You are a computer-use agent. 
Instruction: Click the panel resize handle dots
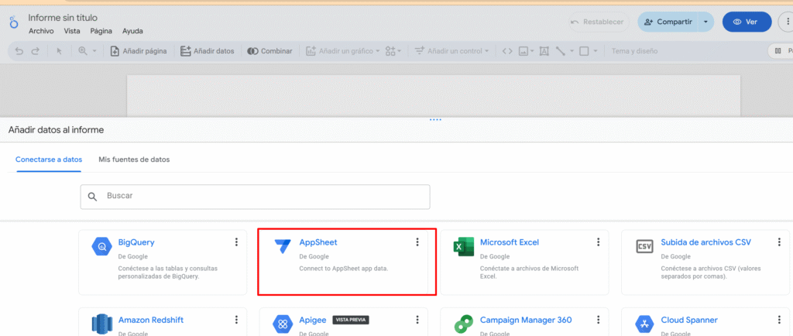[x=435, y=120]
